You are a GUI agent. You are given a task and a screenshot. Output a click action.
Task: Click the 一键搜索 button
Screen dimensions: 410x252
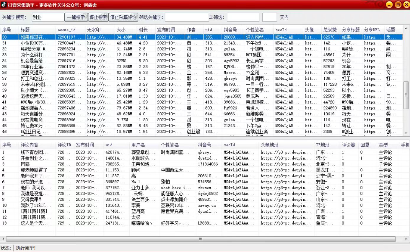(x=75, y=17)
